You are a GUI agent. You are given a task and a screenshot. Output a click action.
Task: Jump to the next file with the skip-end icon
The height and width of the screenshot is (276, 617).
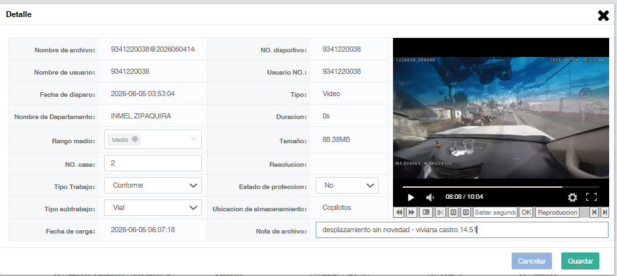click(605, 213)
